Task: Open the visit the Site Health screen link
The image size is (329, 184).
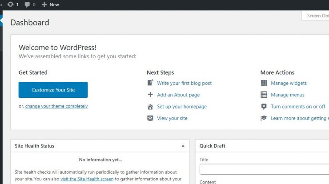Action: [87, 179]
